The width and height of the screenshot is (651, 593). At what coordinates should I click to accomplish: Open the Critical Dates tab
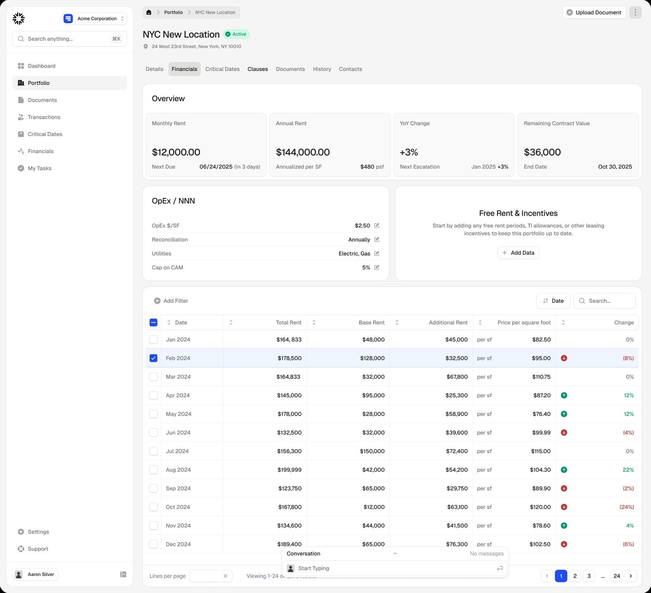[223, 69]
